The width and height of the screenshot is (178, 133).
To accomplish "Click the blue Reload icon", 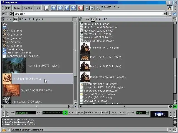I will pos(60,8).
